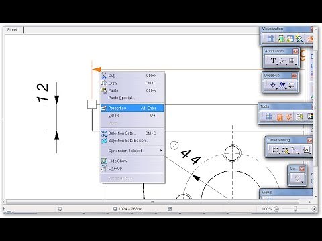Choose Copy from the context menu
322x241 pixels.
click(132, 83)
